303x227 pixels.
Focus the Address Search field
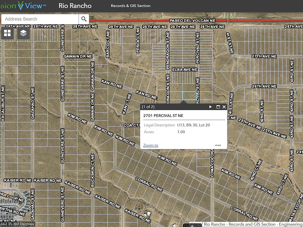[39, 19]
